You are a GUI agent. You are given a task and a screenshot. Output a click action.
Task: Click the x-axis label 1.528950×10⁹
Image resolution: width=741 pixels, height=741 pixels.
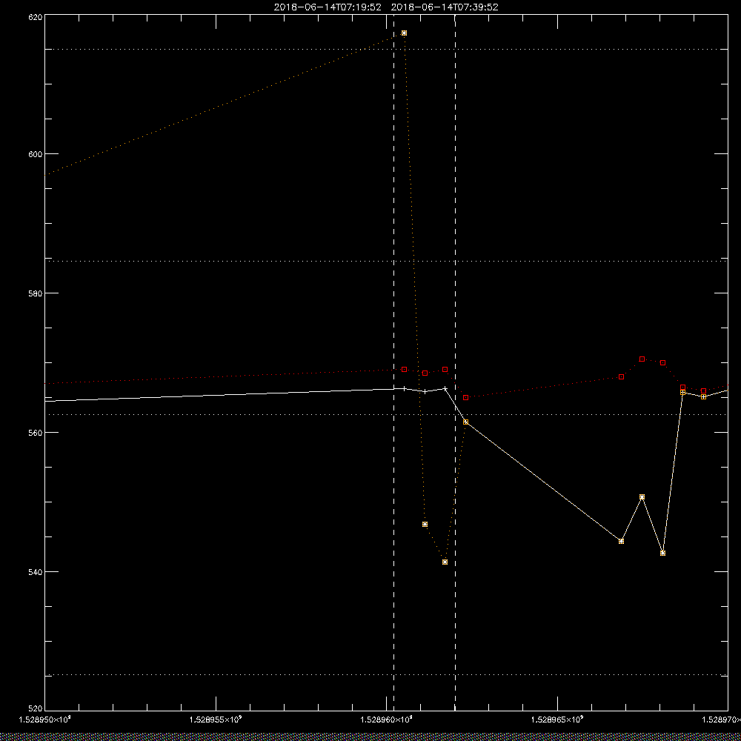(x=44, y=720)
